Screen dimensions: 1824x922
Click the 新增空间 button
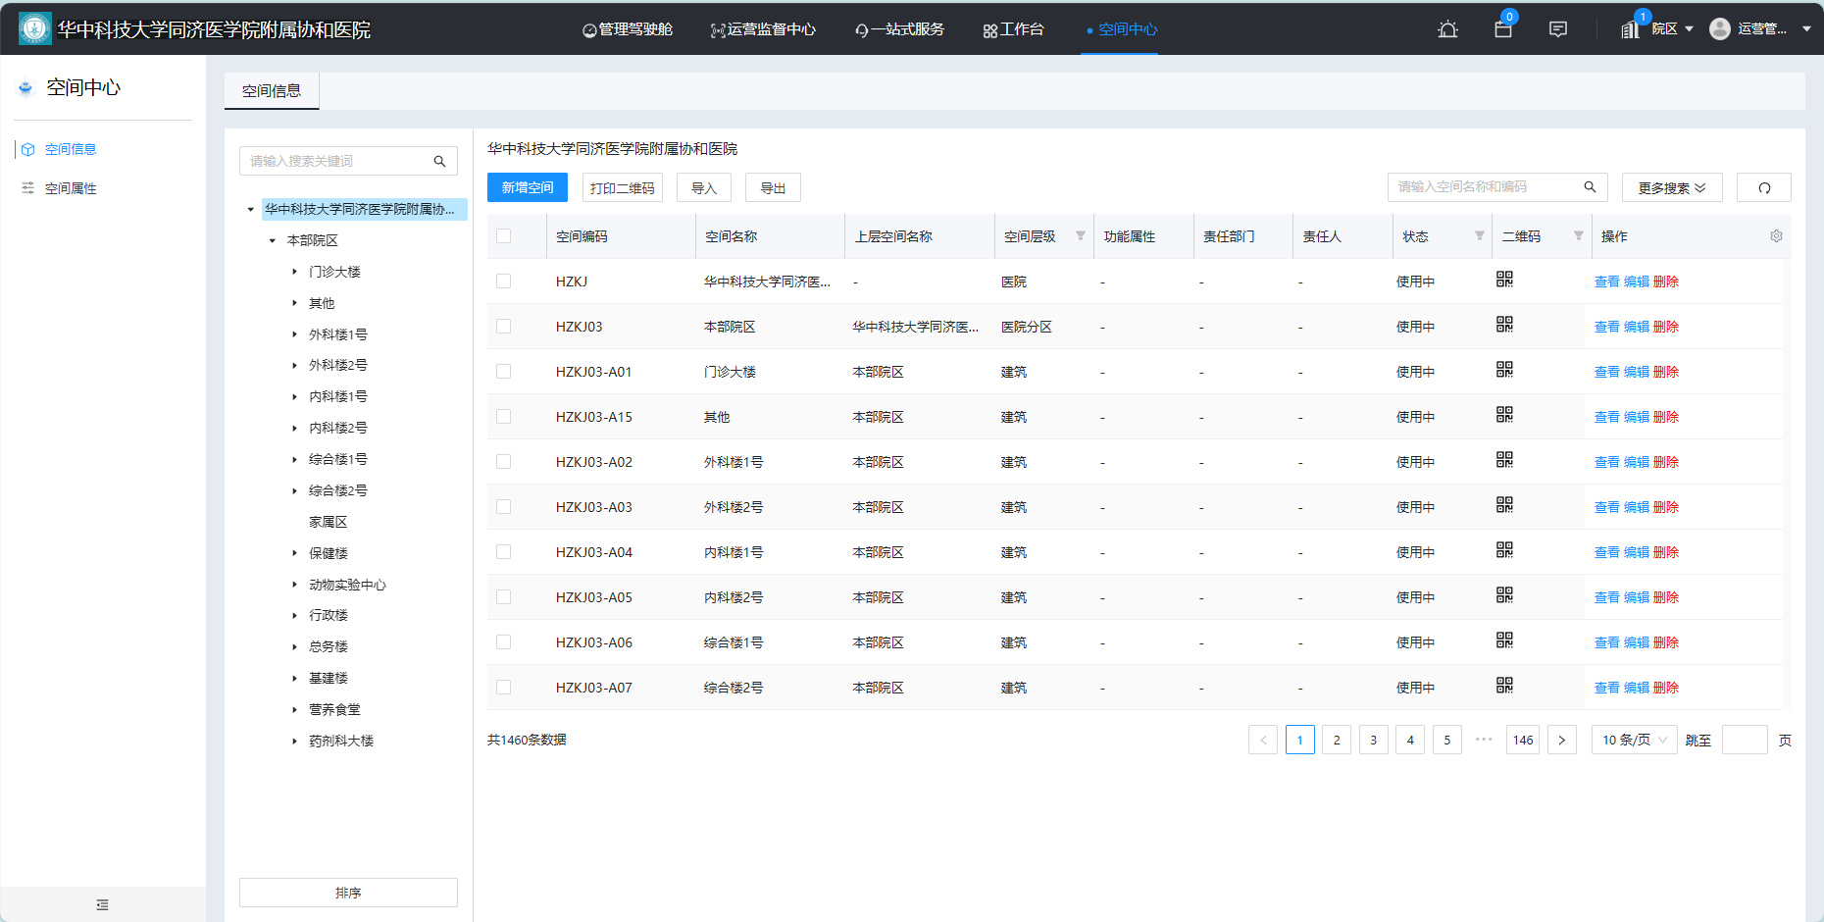527,186
